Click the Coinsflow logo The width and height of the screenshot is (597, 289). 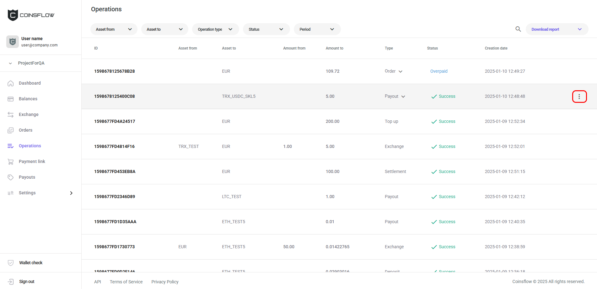point(31,15)
